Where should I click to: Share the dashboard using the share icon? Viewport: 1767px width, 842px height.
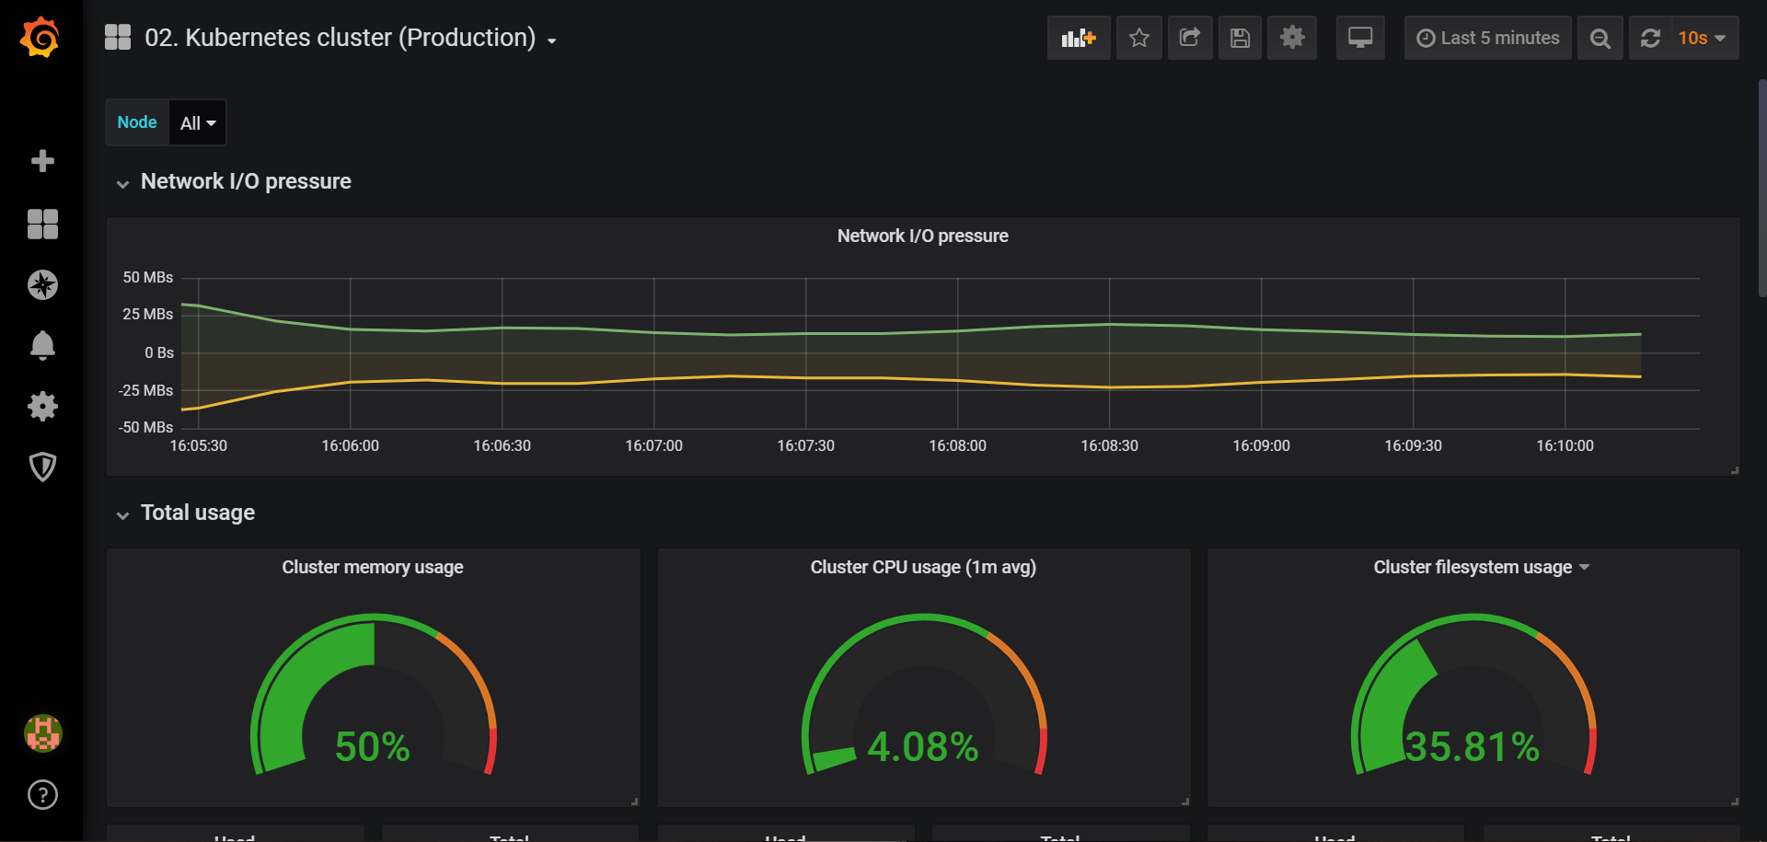click(1190, 38)
